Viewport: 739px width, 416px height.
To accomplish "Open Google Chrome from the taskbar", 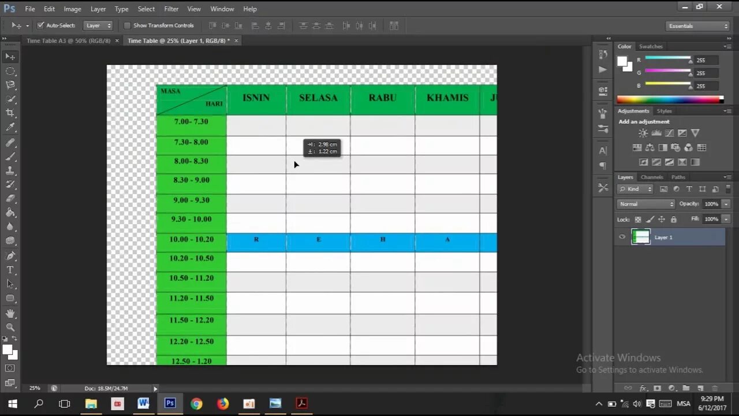I will coord(196,403).
